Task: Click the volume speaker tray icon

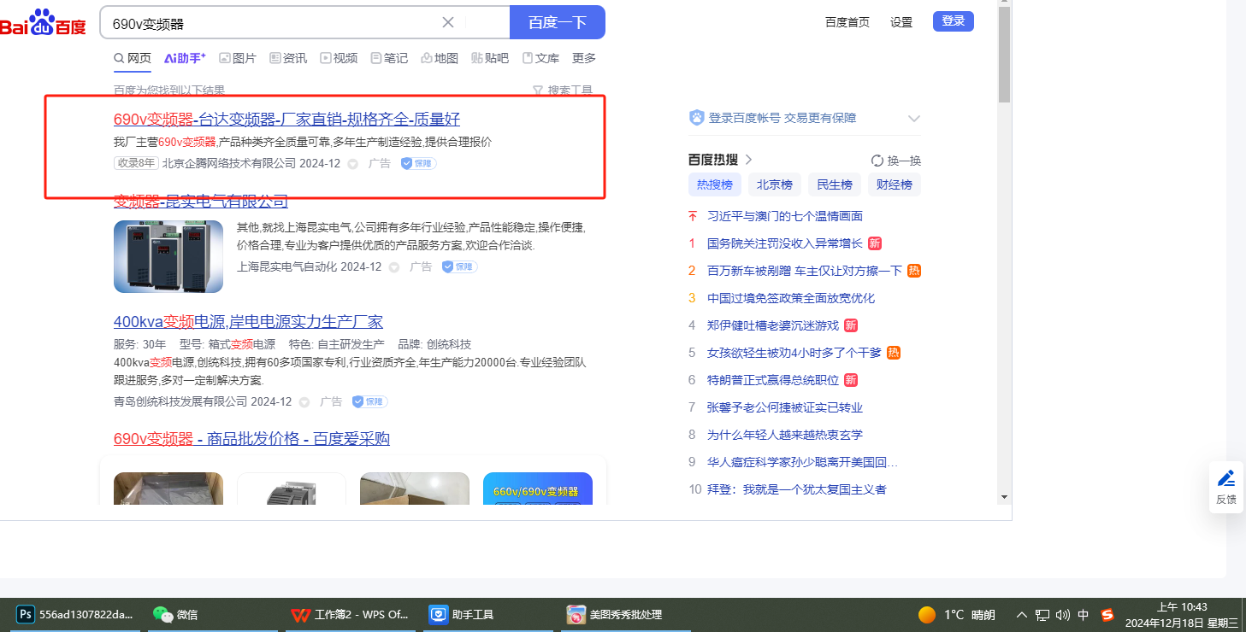Action: click(x=1063, y=615)
